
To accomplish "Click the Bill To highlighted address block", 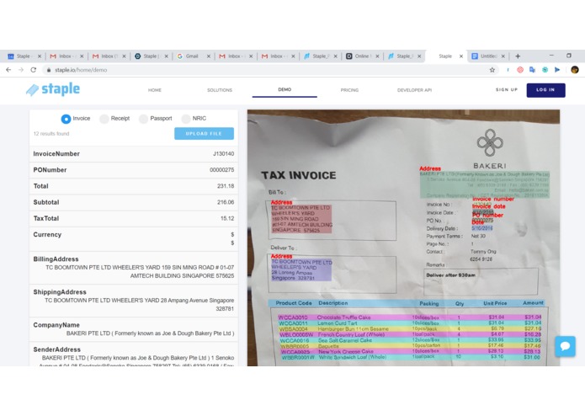I will pyautogui.click(x=301, y=219).
